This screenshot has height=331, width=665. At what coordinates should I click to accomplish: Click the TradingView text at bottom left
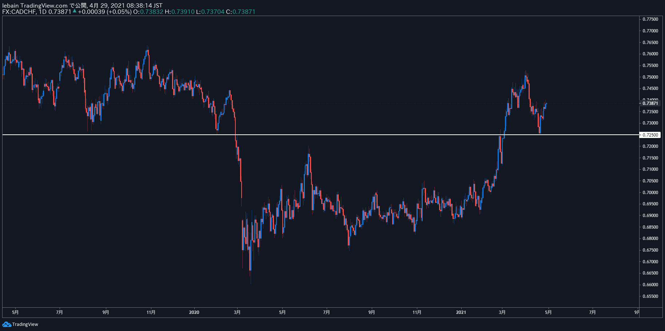[x=25, y=324]
